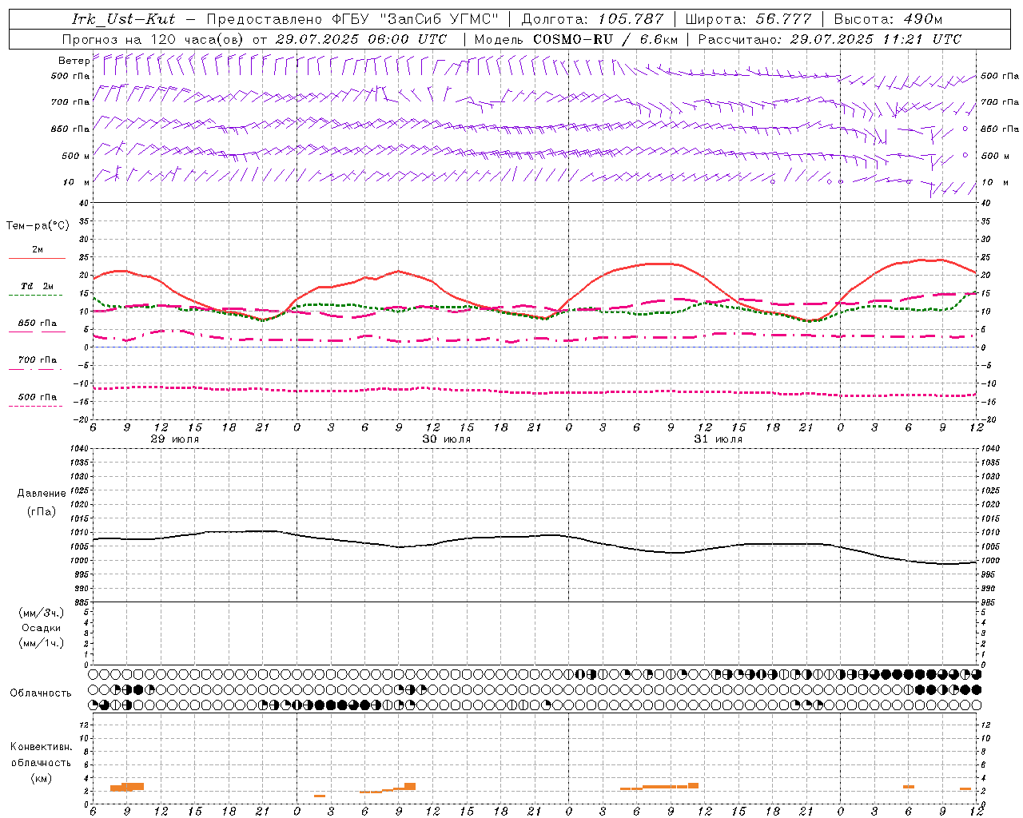Select the (мм/1ч.) unit label

point(42,643)
